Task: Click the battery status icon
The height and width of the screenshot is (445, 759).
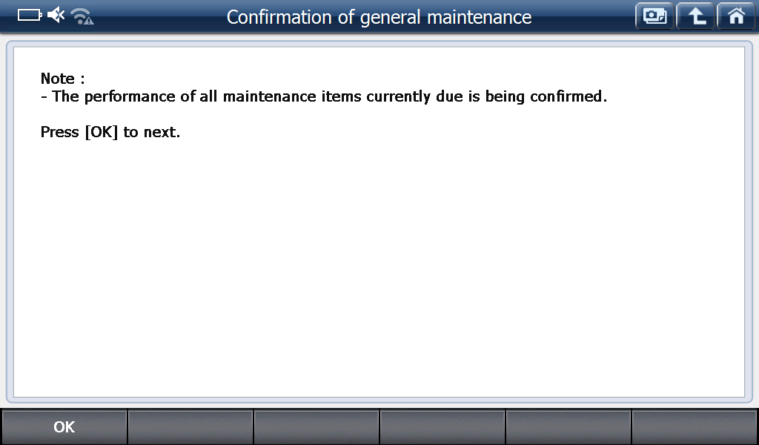Action: click(29, 16)
